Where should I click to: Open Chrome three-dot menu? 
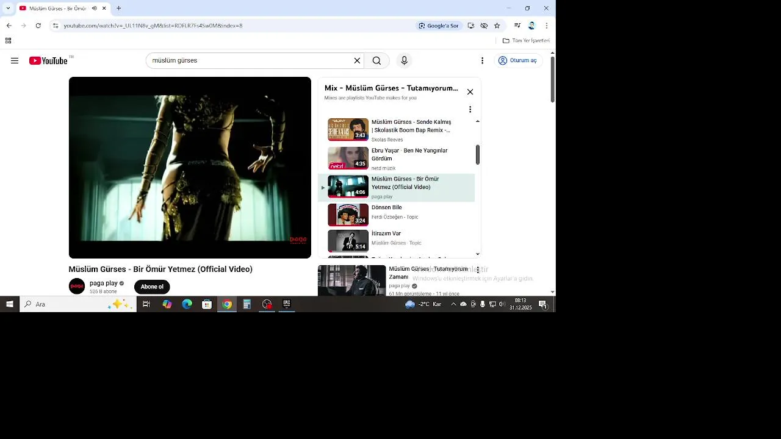click(x=546, y=26)
